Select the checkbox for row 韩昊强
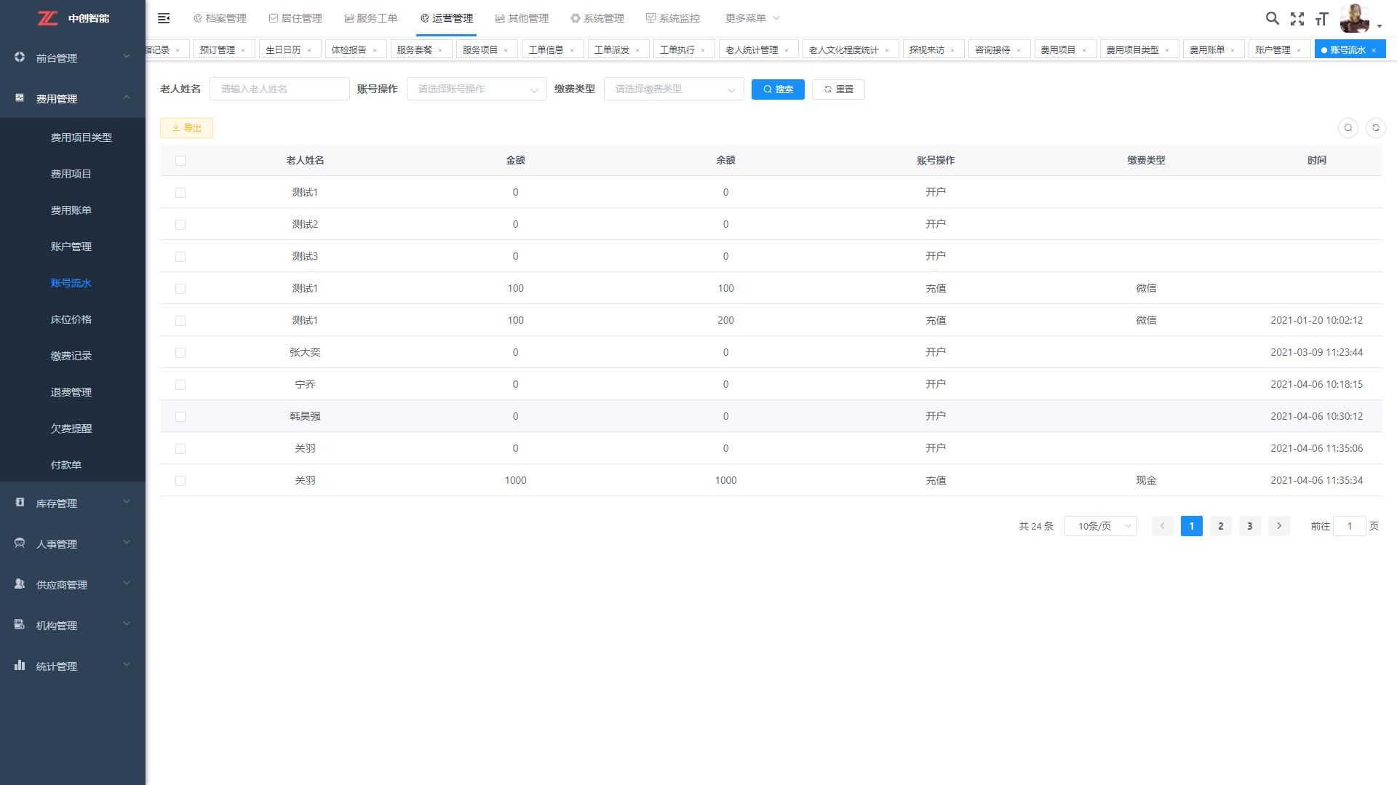 (180, 417)
